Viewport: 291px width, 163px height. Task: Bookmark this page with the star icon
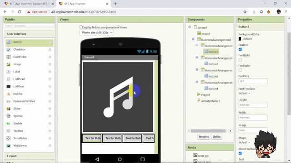pyautogui.click(x=245, y=12)
